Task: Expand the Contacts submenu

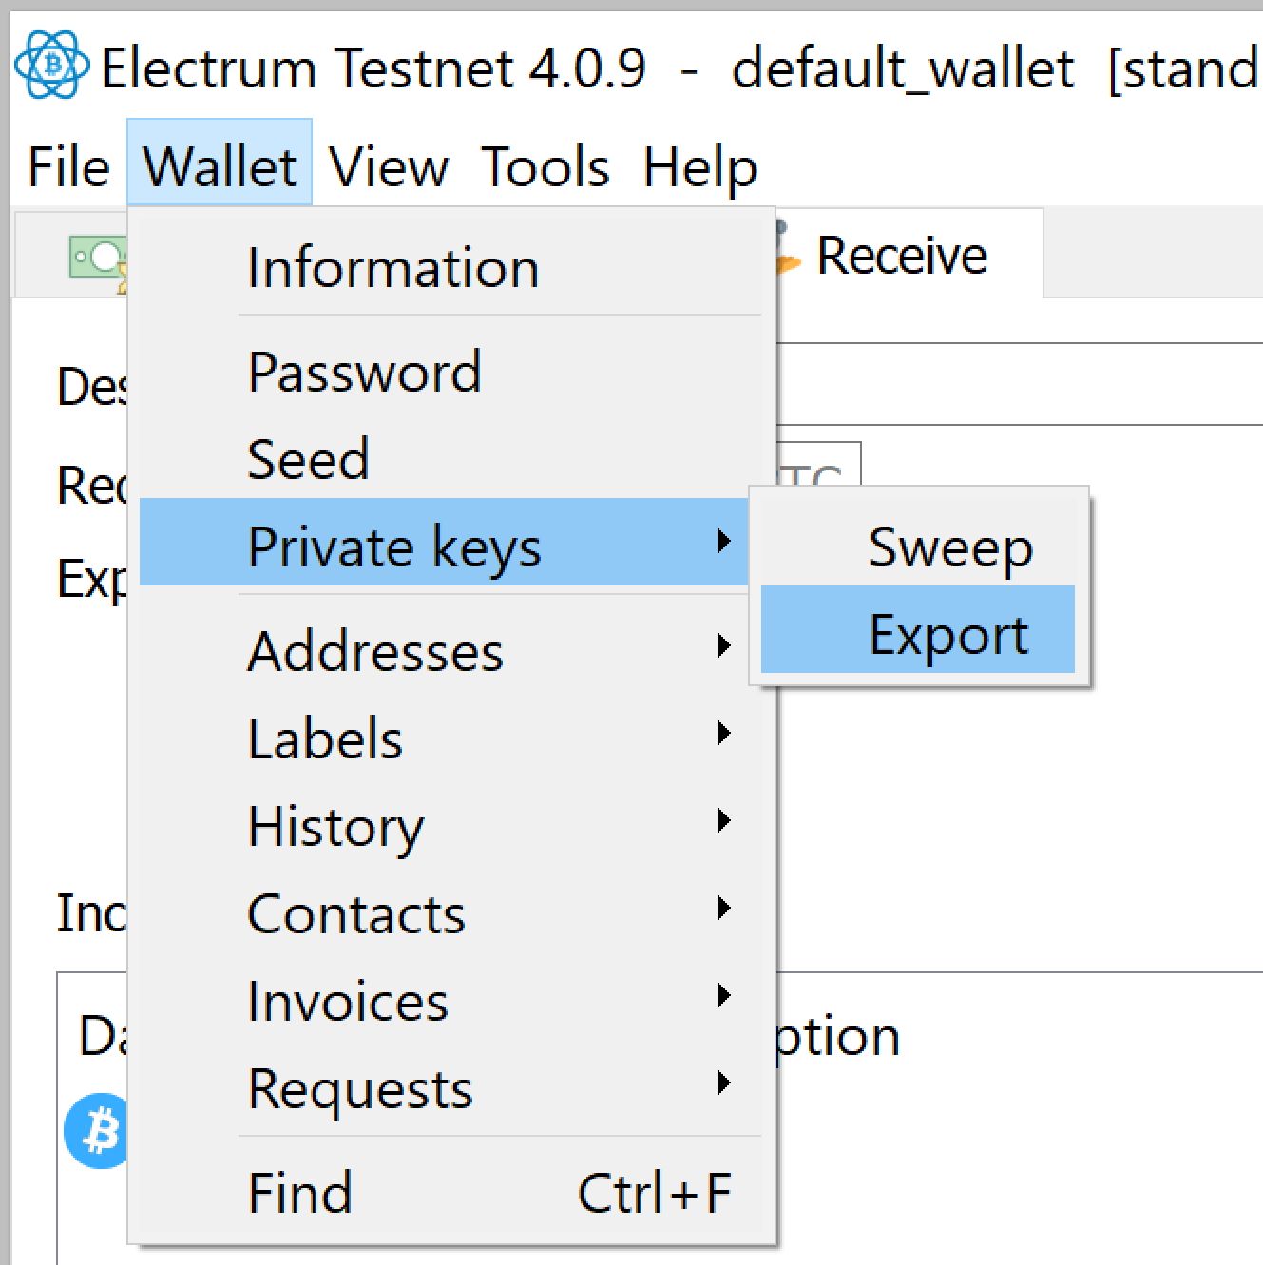Action: tap(451, 913)
